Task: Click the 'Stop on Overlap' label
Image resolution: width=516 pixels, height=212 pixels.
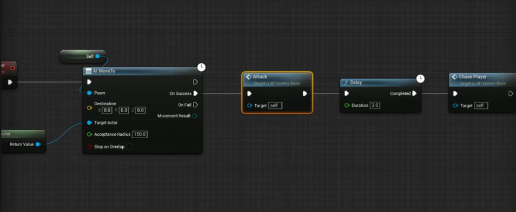Action: tap(109, 147)
